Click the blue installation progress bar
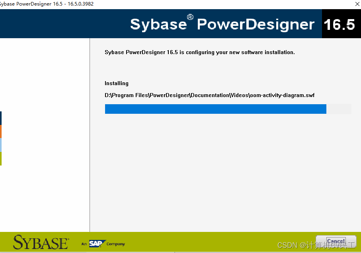Screen dimensions: 361x253 pyautogui.click(x=228, y=109)
